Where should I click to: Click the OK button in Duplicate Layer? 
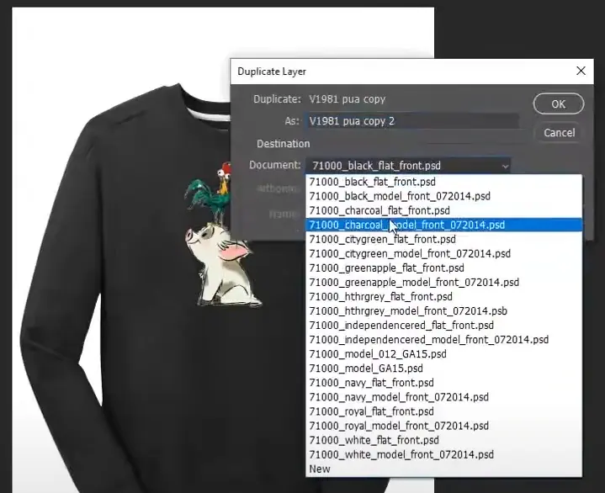pos(559,103)
